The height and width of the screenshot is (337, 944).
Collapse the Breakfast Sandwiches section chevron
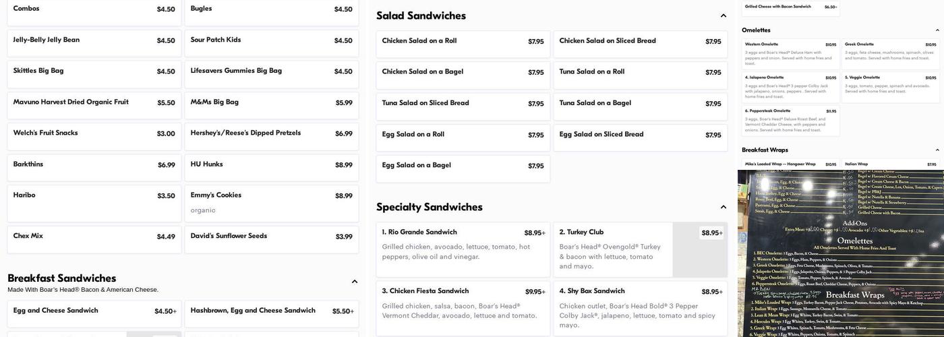355,282
